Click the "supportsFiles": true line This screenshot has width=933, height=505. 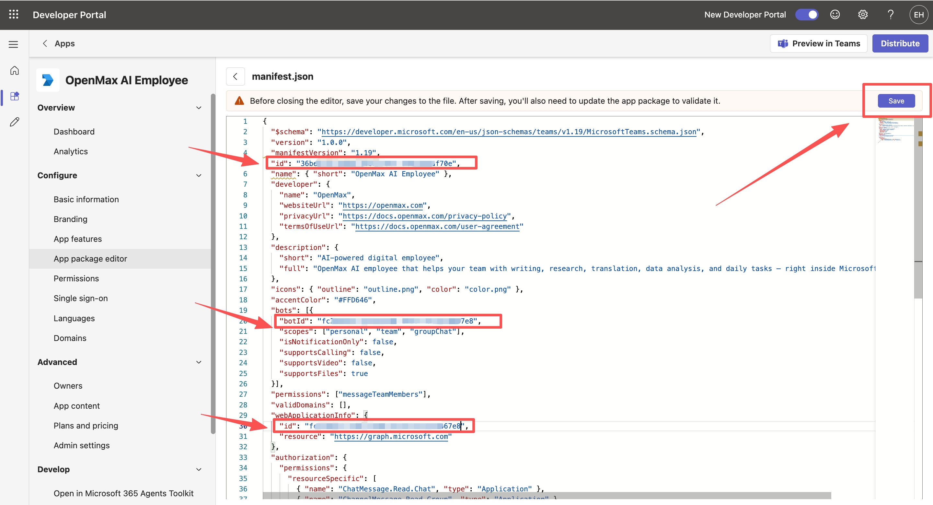point(323,373)
